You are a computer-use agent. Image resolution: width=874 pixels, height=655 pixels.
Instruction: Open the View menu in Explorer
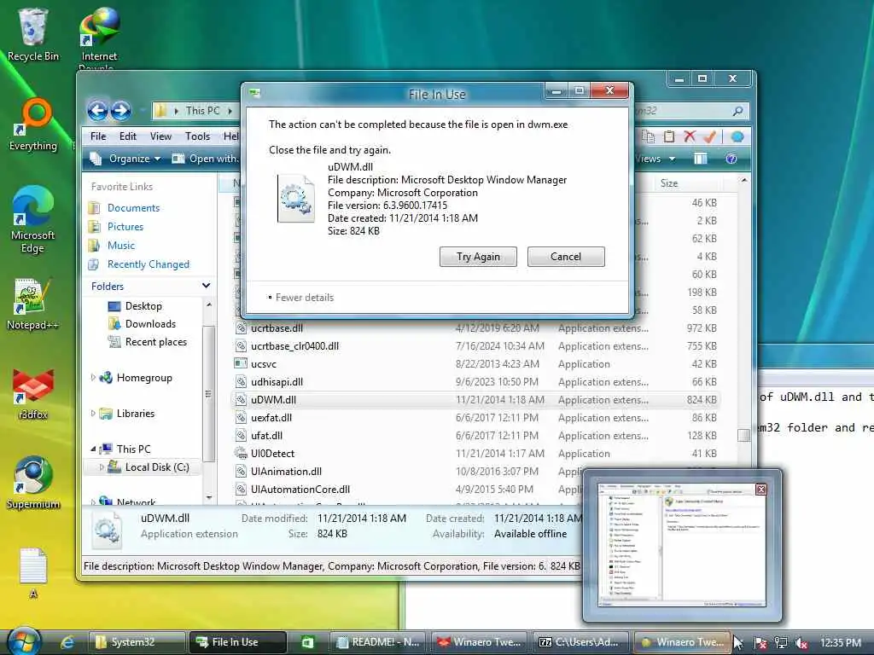click(x=160, y=136)
